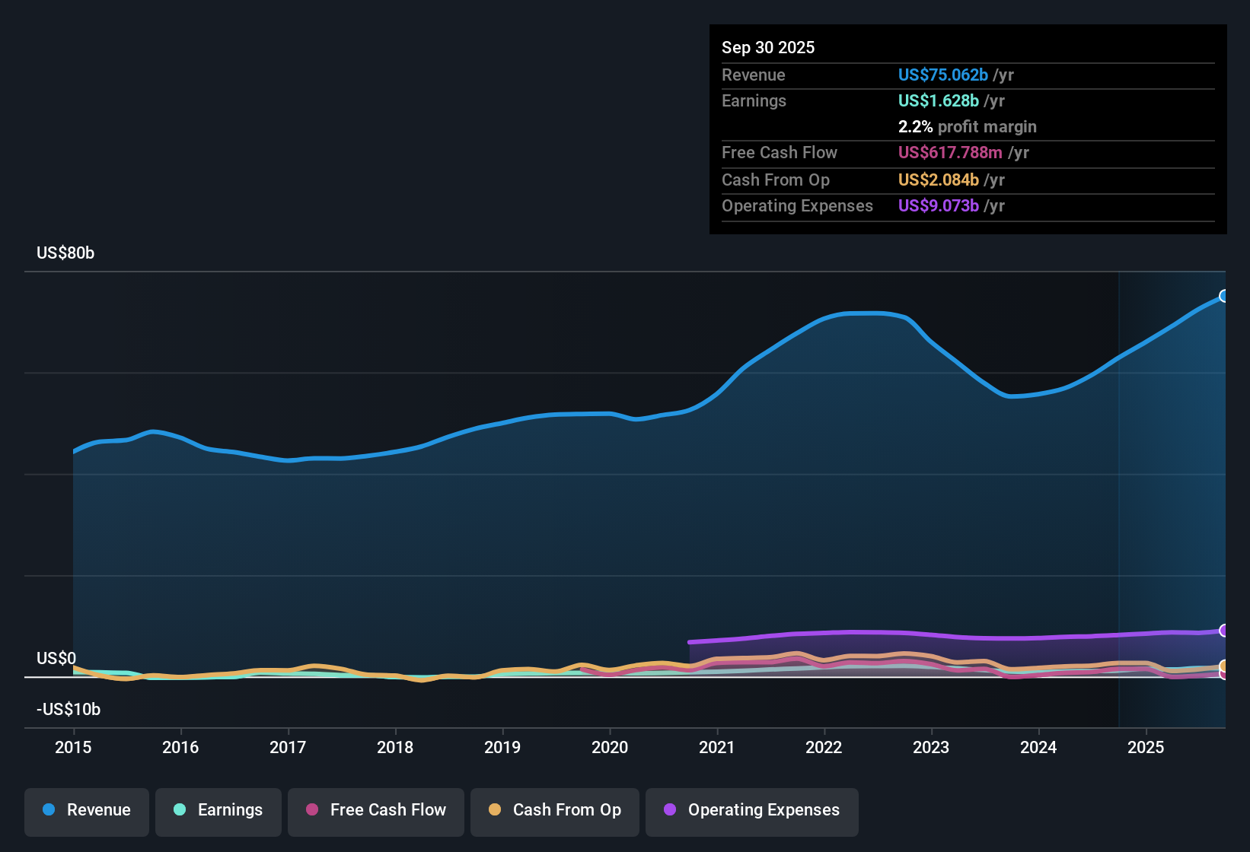Click the 2020 label on the time axis

[610, 748]
